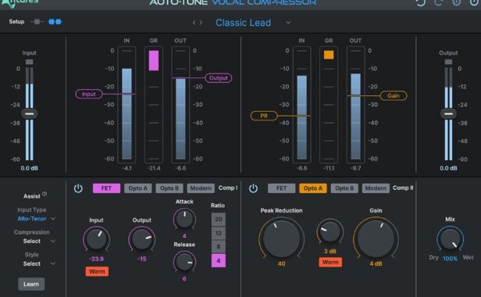Image resolution: width=481 pixels, height=297 pixels.
Task: Select FET mode for Comp I
Action: (106, 188)
